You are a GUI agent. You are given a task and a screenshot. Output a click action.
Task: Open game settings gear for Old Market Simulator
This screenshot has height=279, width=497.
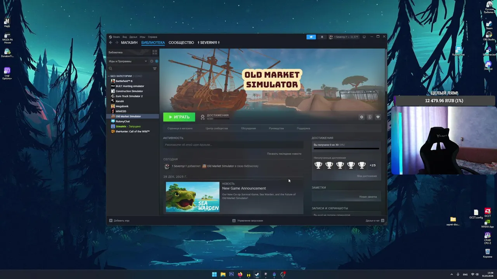[x=361, y=117]
